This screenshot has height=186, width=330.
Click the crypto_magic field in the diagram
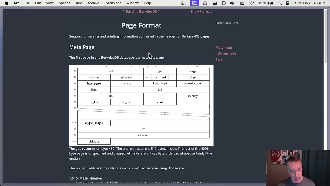(x=94, y=123)
